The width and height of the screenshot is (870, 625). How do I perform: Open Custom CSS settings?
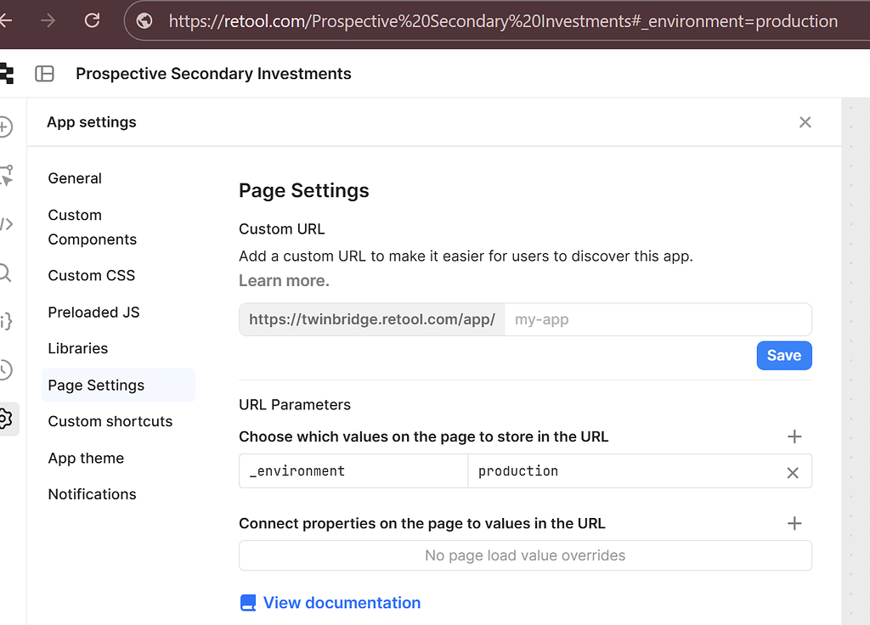point(92,276)
